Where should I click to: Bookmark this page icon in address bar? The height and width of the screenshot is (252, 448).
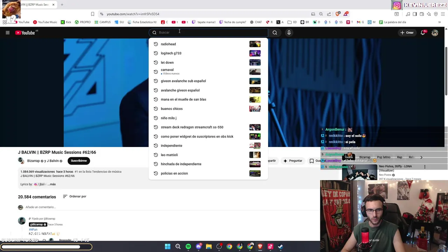(92, 14)
